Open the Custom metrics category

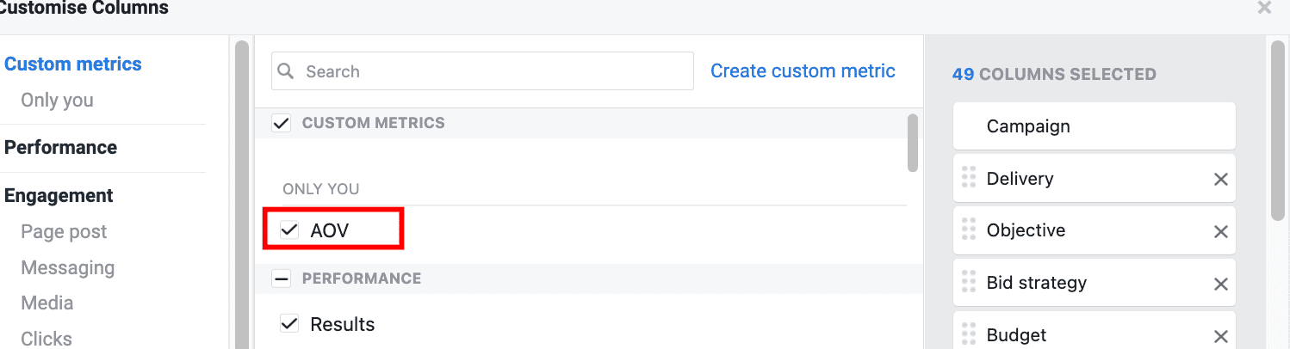click(x=73, y=64)
